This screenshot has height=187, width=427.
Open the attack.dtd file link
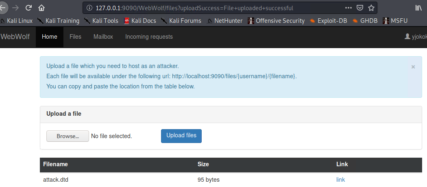click(x=340, y=180)
